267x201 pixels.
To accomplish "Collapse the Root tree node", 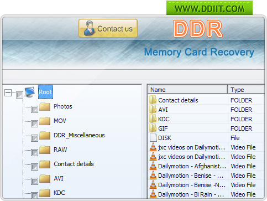I will (x=8, y=92).
